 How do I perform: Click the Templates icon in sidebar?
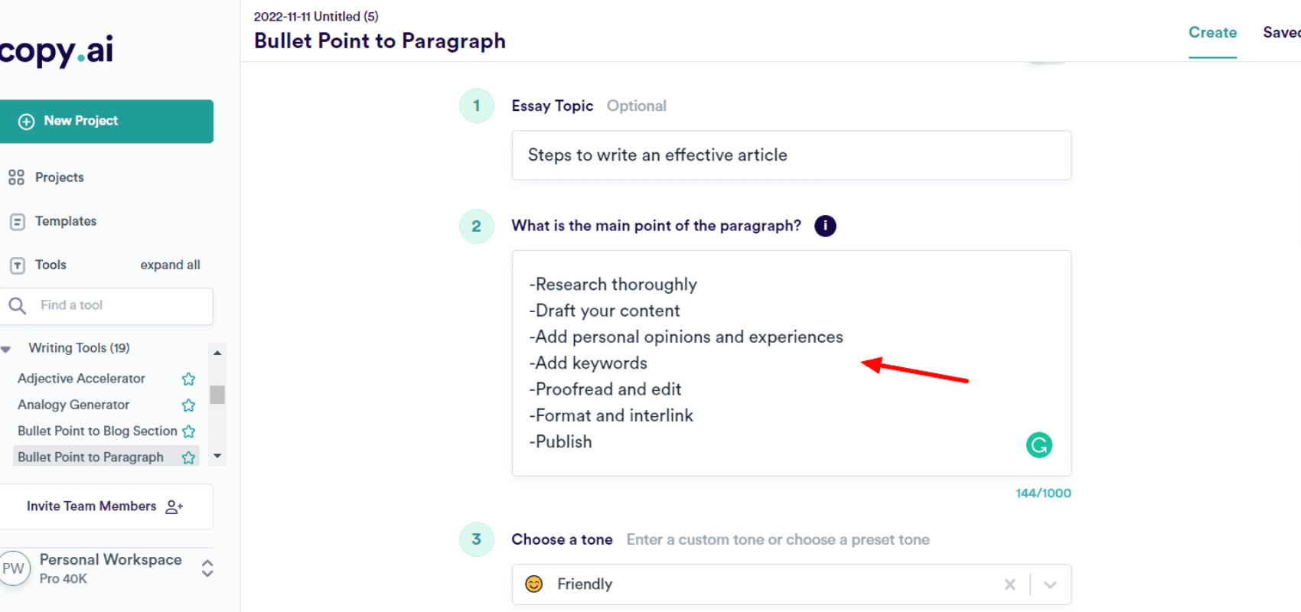pos(17,222)
